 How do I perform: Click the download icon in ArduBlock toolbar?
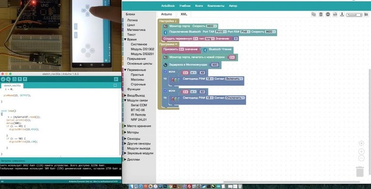342,14
